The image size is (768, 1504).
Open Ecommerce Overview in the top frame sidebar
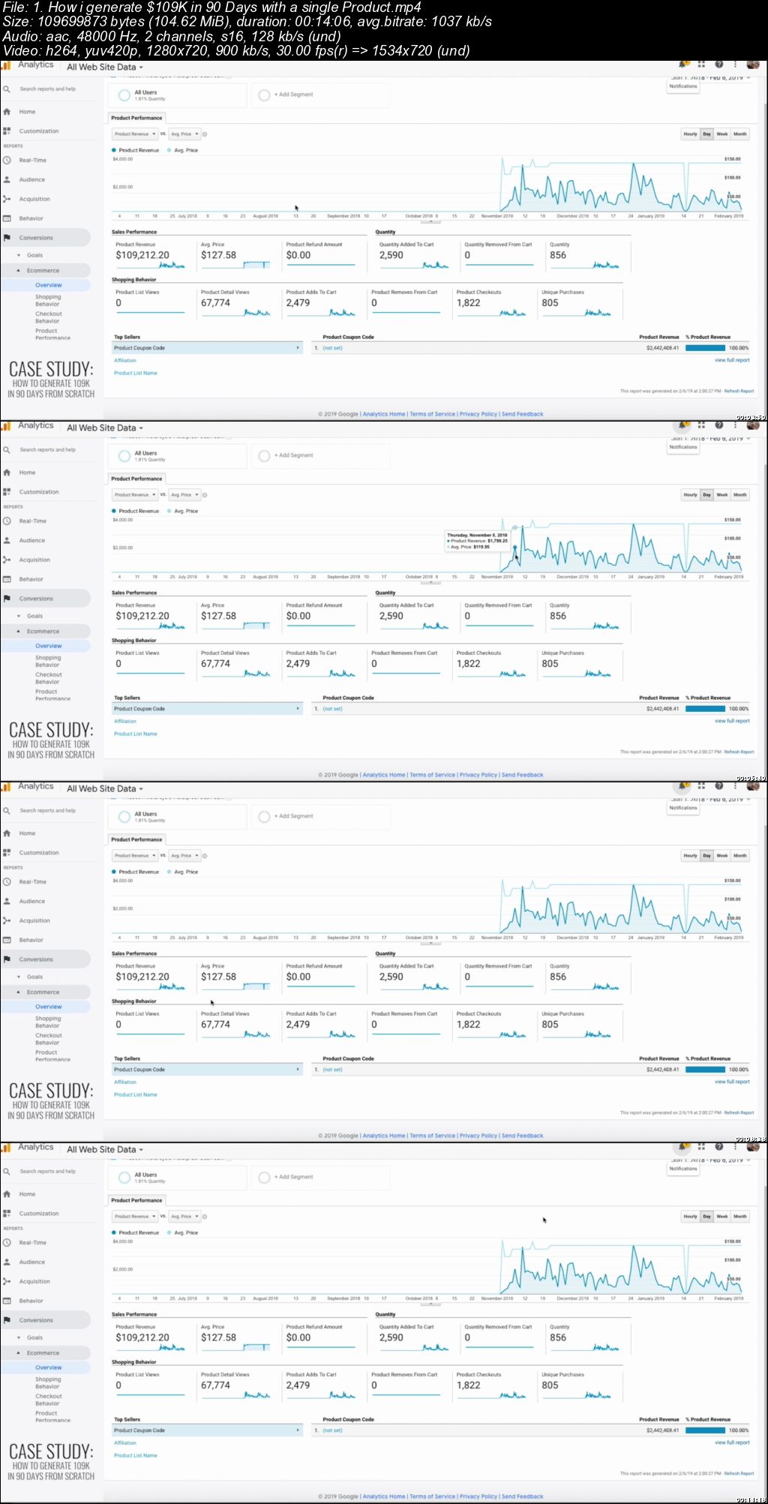point(49,286)
